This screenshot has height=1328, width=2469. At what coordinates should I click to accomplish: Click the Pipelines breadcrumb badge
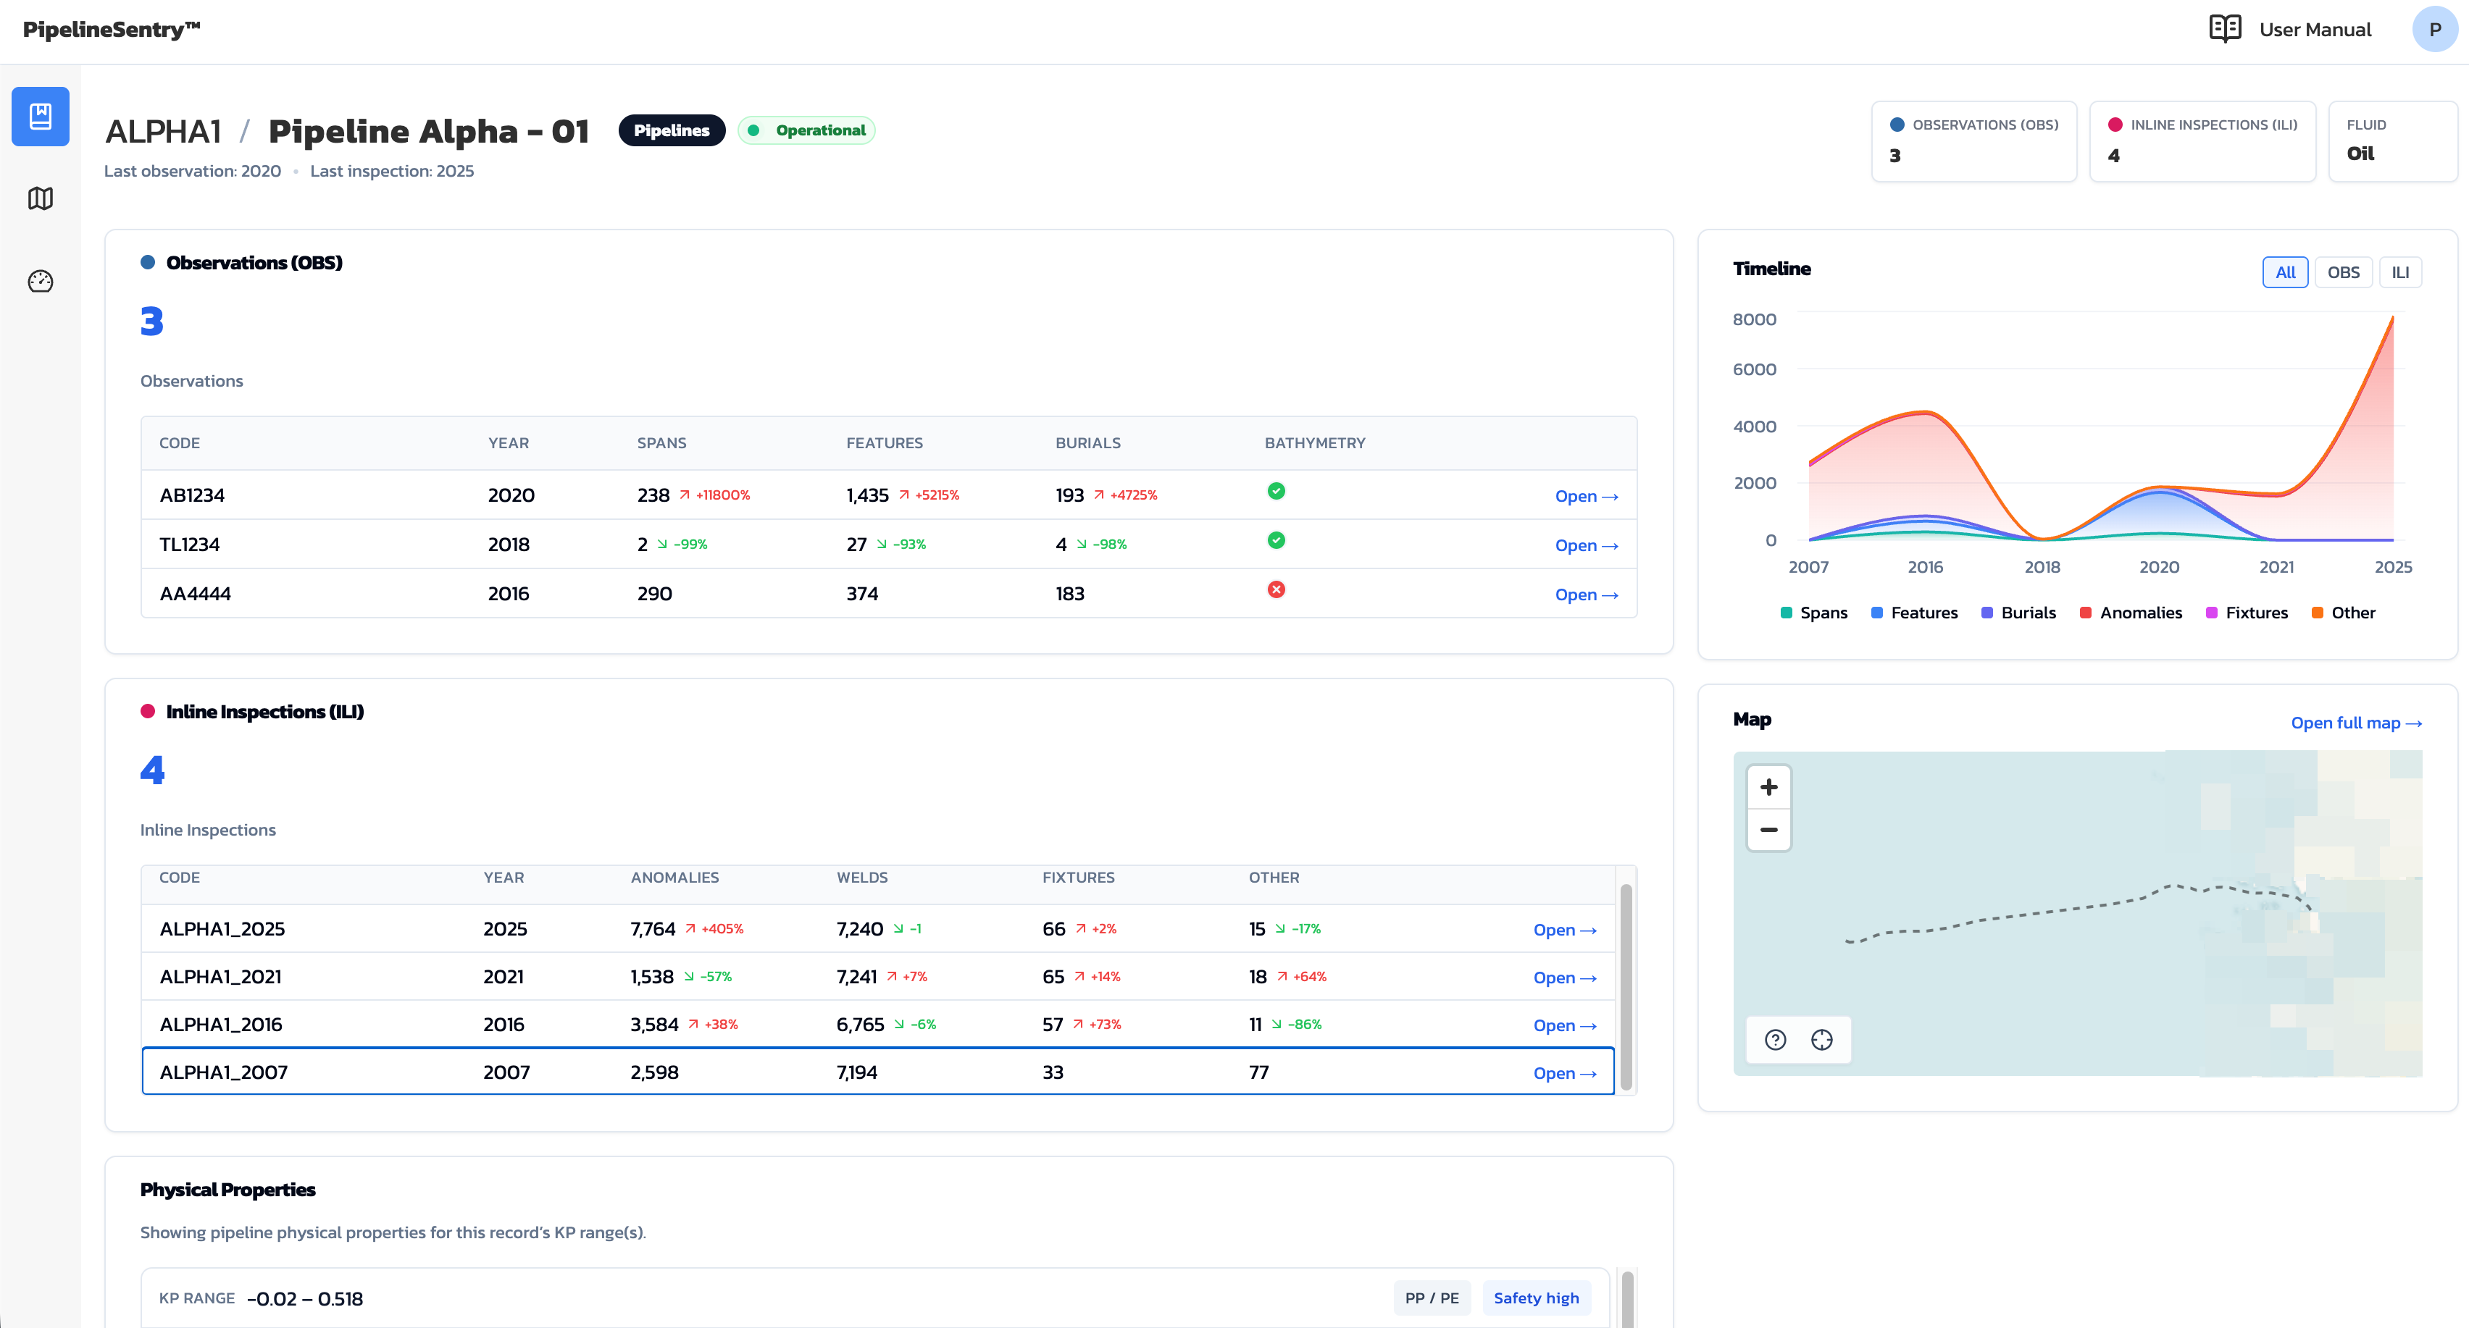coord(671,130)
